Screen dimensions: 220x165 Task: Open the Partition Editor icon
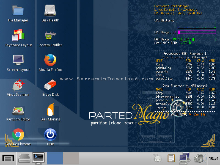pyautogui.click(x=18, y=111)
